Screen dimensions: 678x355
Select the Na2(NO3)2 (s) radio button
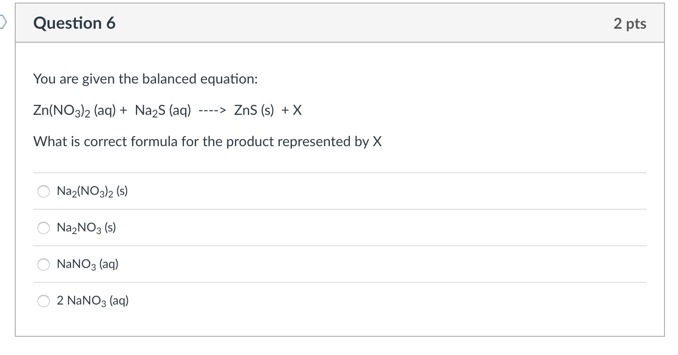[x=44, y=191]
